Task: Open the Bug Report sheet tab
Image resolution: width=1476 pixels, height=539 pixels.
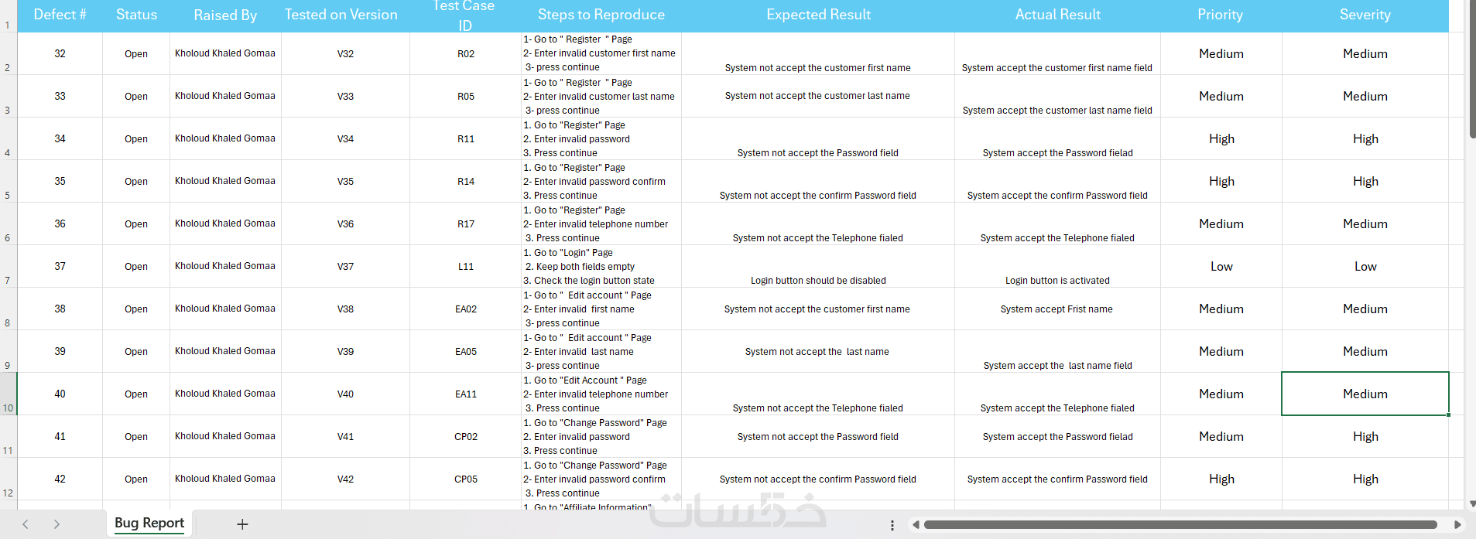Action: (149, 524)
